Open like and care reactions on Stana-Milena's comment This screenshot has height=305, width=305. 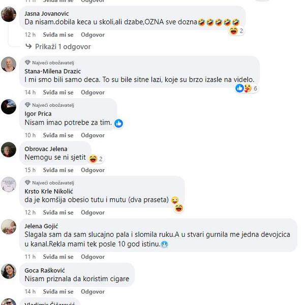[247, 88]
